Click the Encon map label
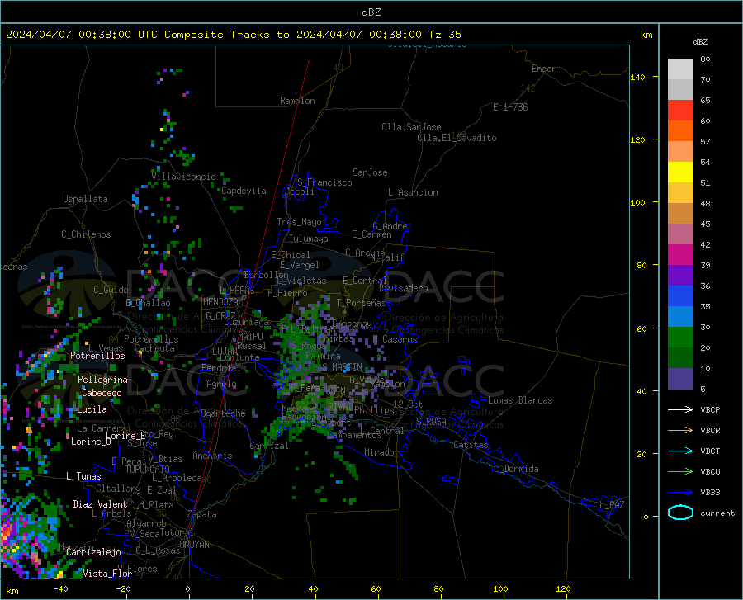The height and width of the screenshot is (600, 743). click(544, 69)
